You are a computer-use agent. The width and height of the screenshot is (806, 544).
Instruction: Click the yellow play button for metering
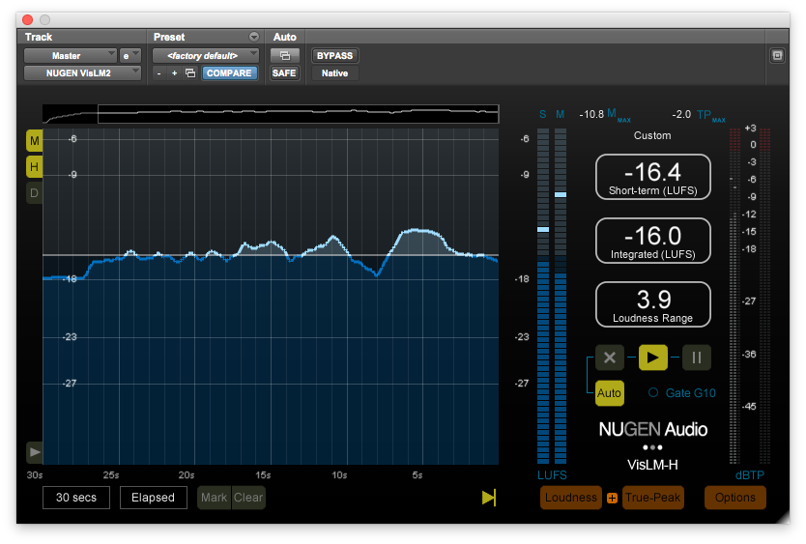tap(653, 358)
